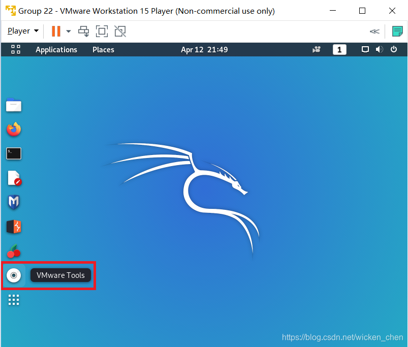Open the Applications menu
Screen dimensions: 408x347
[56, 50]
